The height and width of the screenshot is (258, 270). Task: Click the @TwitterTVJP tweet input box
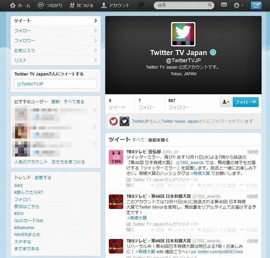coord(55,84)
